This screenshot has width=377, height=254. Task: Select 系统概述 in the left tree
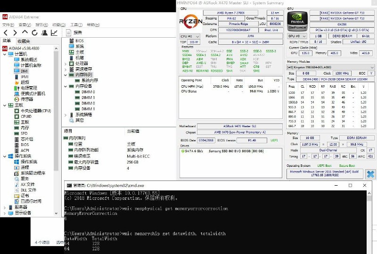coord(29,60)
